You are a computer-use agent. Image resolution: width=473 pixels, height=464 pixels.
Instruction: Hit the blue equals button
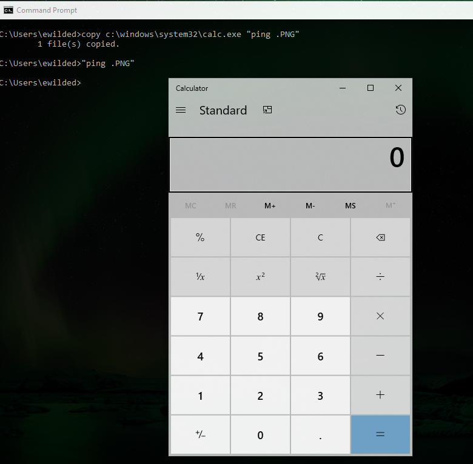[380, 434]
